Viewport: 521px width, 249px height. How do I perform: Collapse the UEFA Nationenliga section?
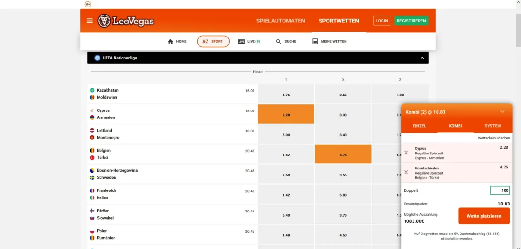(422, 58)
